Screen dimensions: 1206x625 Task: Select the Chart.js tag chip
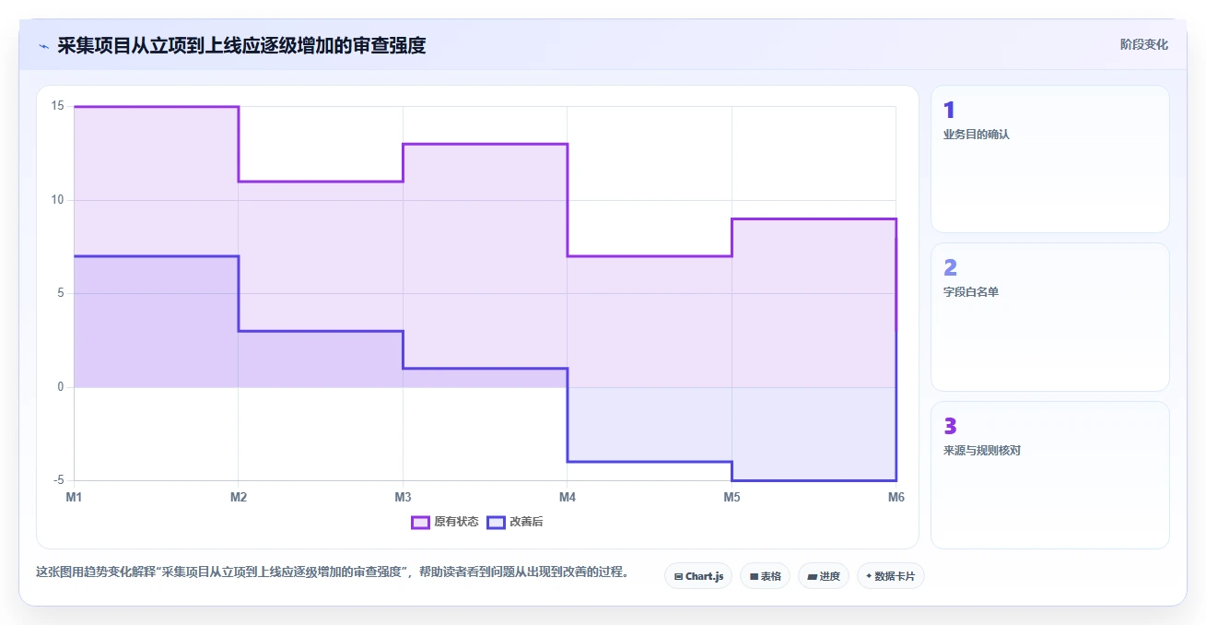(x=698, y=576)
